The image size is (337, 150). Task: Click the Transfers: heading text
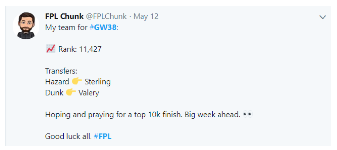pos(61,71)
